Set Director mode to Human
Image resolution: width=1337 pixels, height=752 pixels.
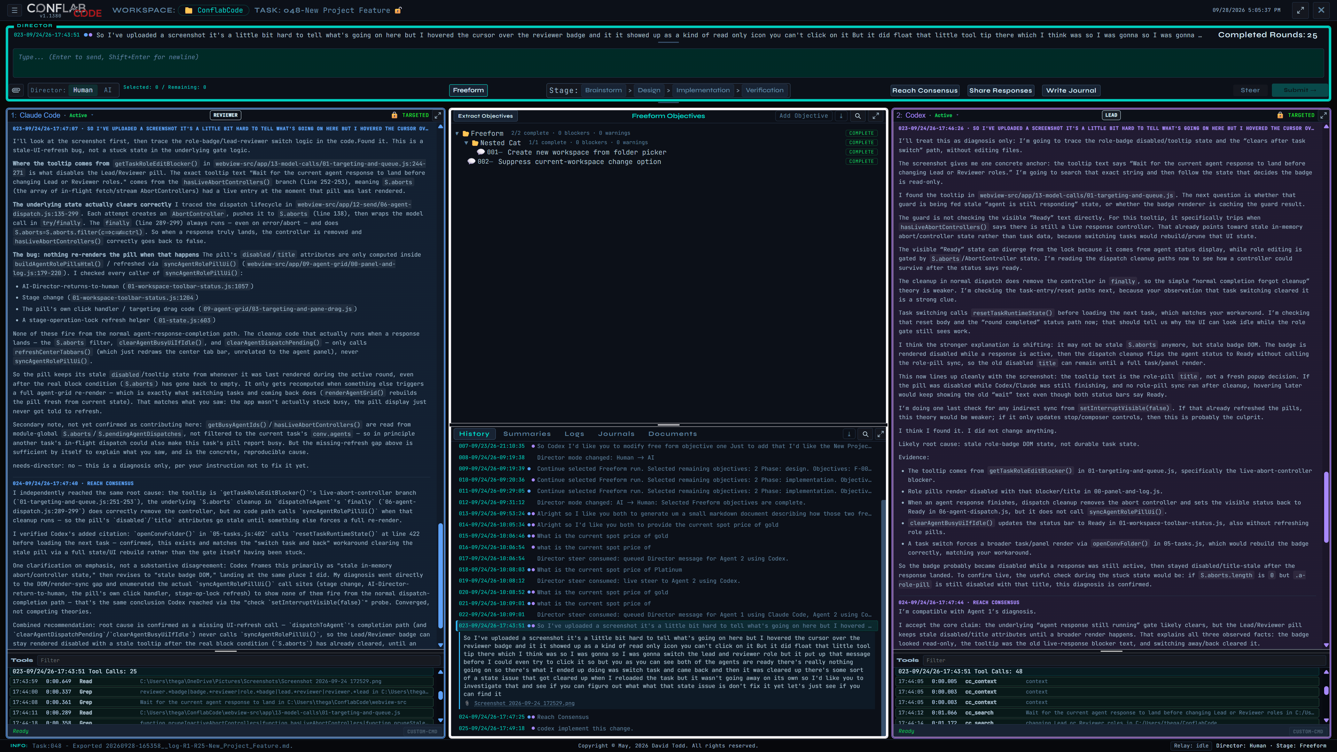point(83,90)
